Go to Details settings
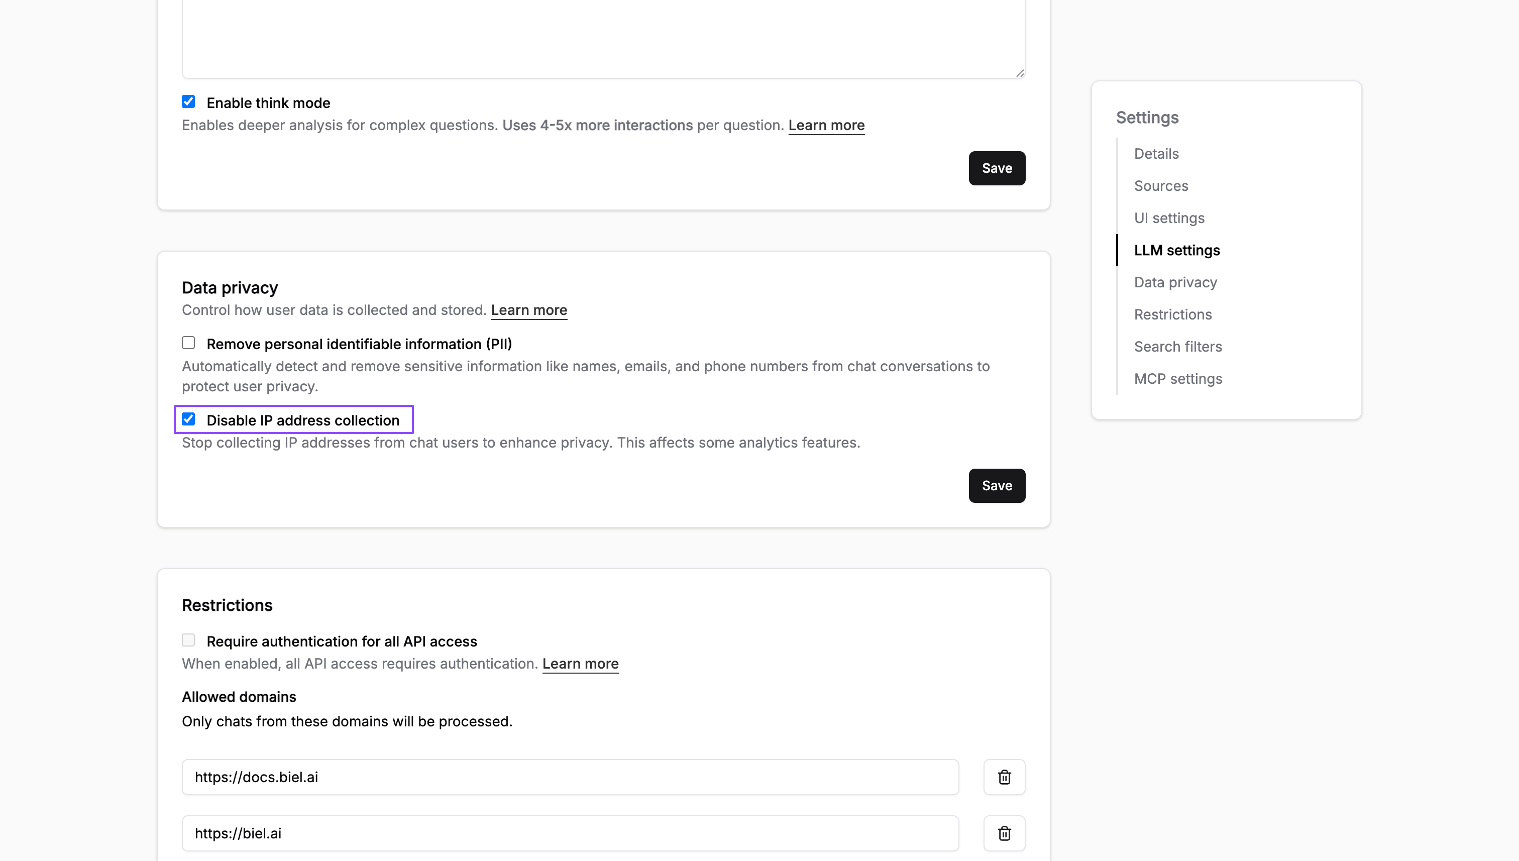The height and width of the screenshot is (861, 1519). point(1155,153)
